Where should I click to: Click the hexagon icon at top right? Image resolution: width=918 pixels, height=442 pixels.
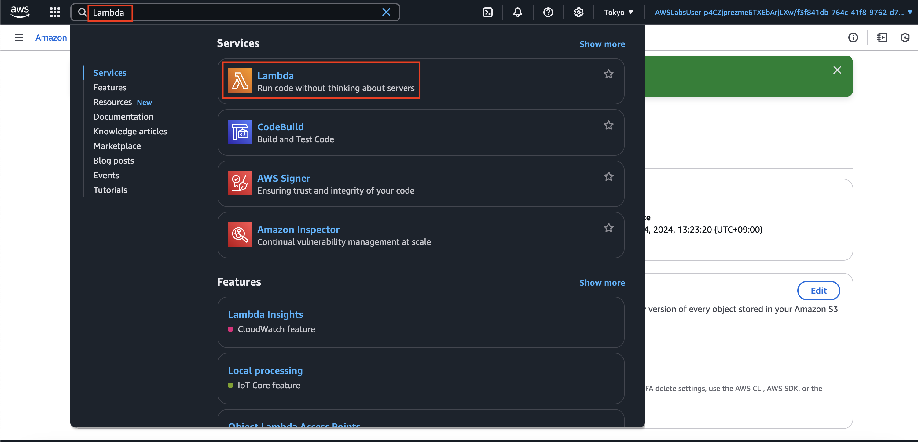tap(905, 37)
